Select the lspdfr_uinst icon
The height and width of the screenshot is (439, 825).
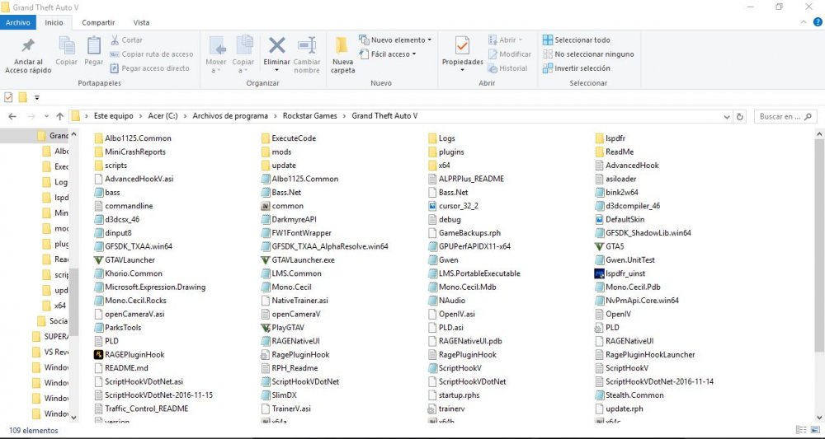click(x=599, y=273)
